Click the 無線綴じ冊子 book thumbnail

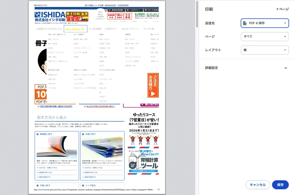(x=57, y=148)
